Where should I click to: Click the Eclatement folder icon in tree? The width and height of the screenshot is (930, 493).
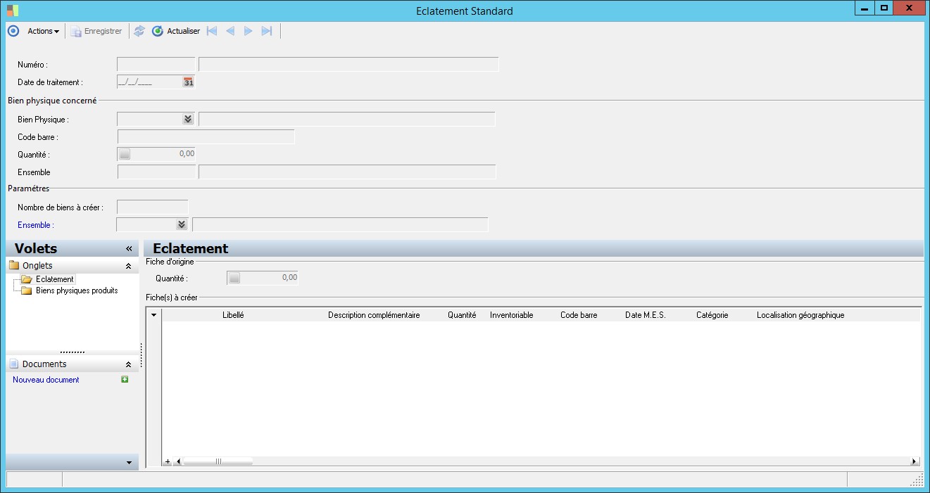(27, 279)
